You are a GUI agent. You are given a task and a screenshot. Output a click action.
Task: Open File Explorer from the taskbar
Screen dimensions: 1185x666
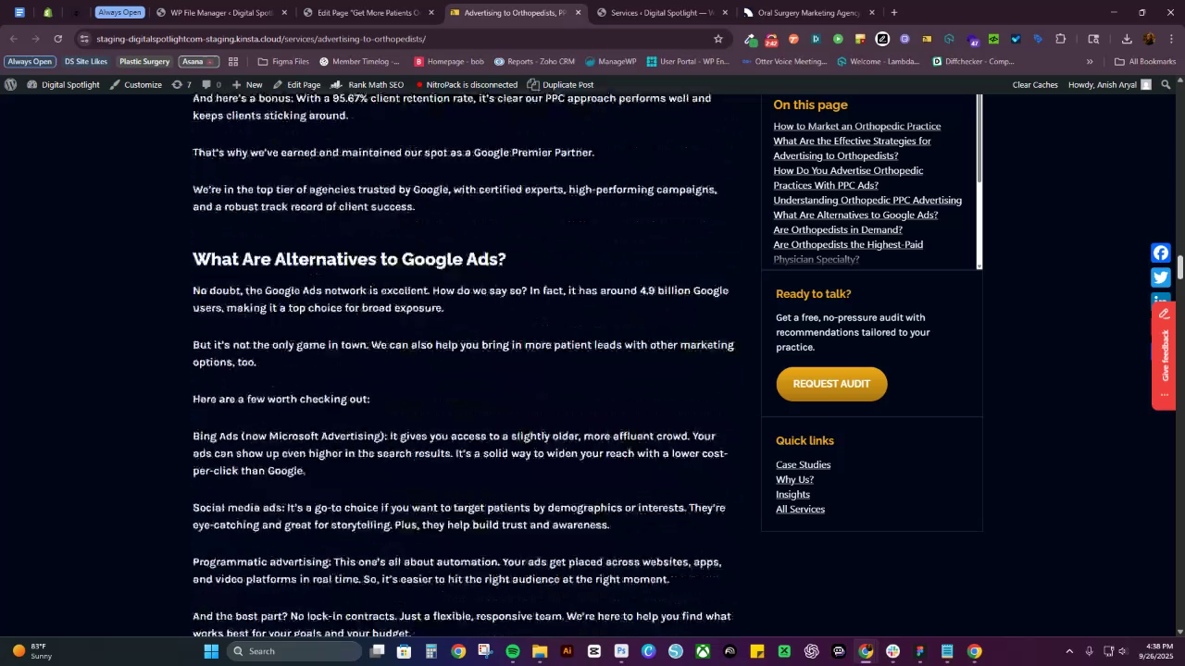pos(540,651)
